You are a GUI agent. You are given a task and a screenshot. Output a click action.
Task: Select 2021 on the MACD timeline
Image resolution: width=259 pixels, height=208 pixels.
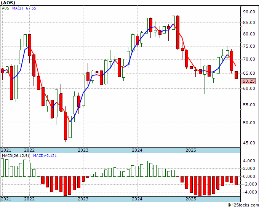pos(6,199)
